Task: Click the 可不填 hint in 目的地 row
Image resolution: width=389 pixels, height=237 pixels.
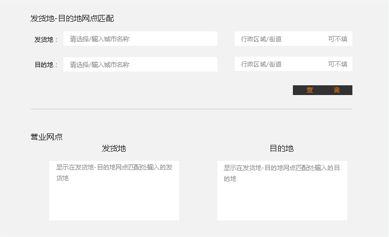Action: click(x=338, y=65)
